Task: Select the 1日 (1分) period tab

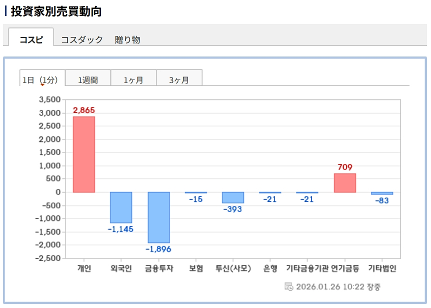Action: pyautogui.click(x=42, y=79)
